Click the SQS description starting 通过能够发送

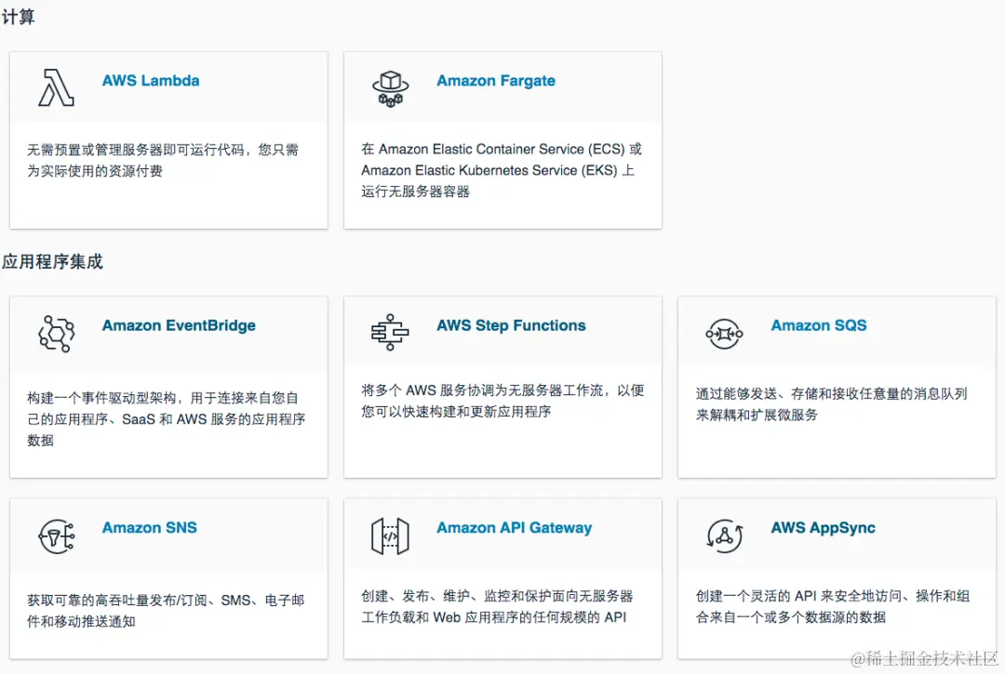click(x=831, y=403)
